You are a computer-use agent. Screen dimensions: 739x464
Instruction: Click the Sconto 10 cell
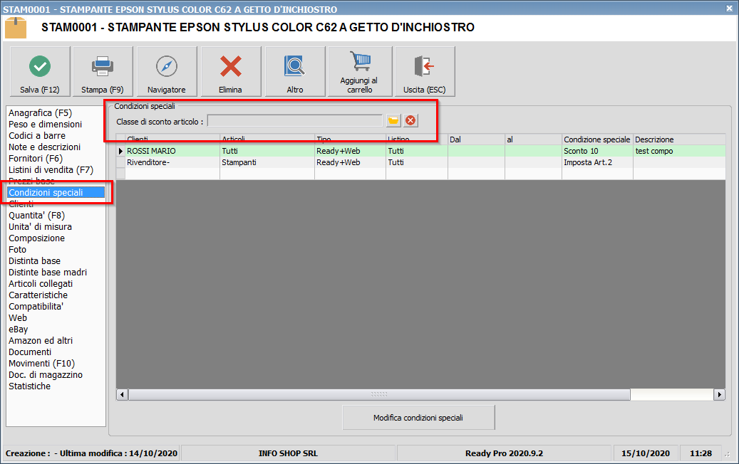click(x=597, y=151)
